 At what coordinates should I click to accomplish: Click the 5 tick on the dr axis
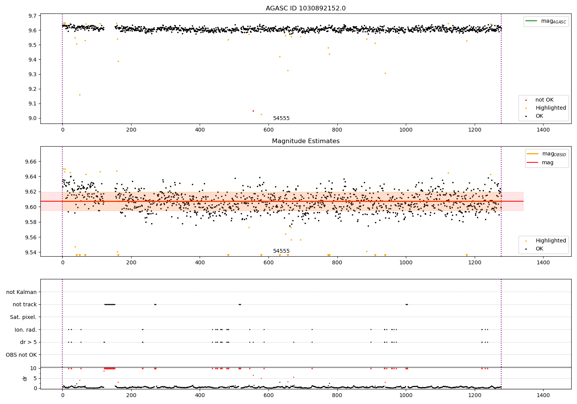[x=35, y=378]
